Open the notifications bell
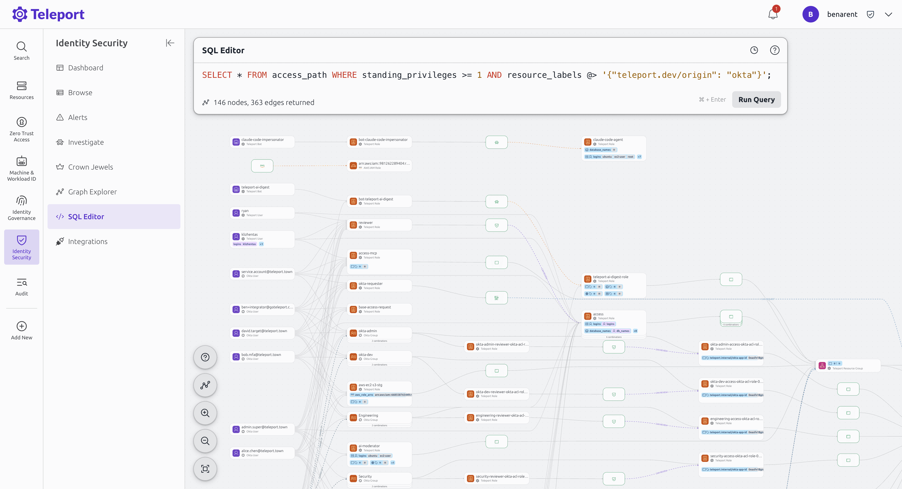This screenshot has height=489, width=902. 773,14
